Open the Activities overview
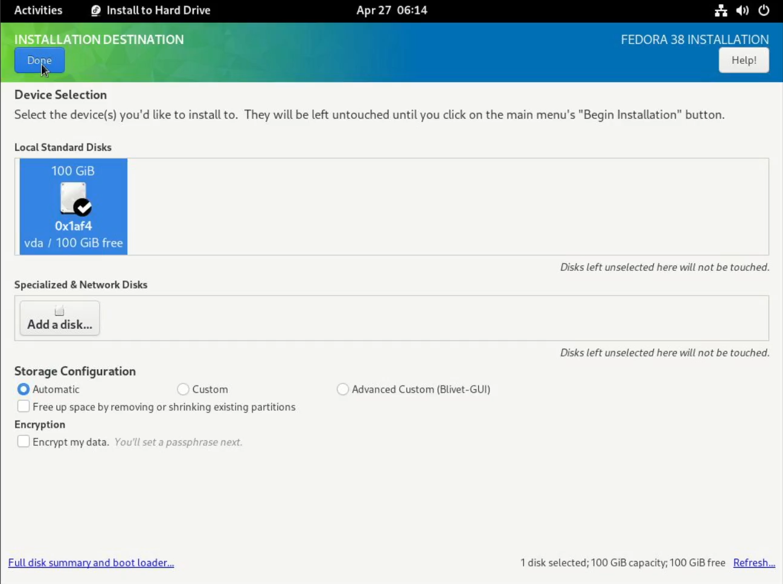The image size is (783, 584). [x=38, y=10]
